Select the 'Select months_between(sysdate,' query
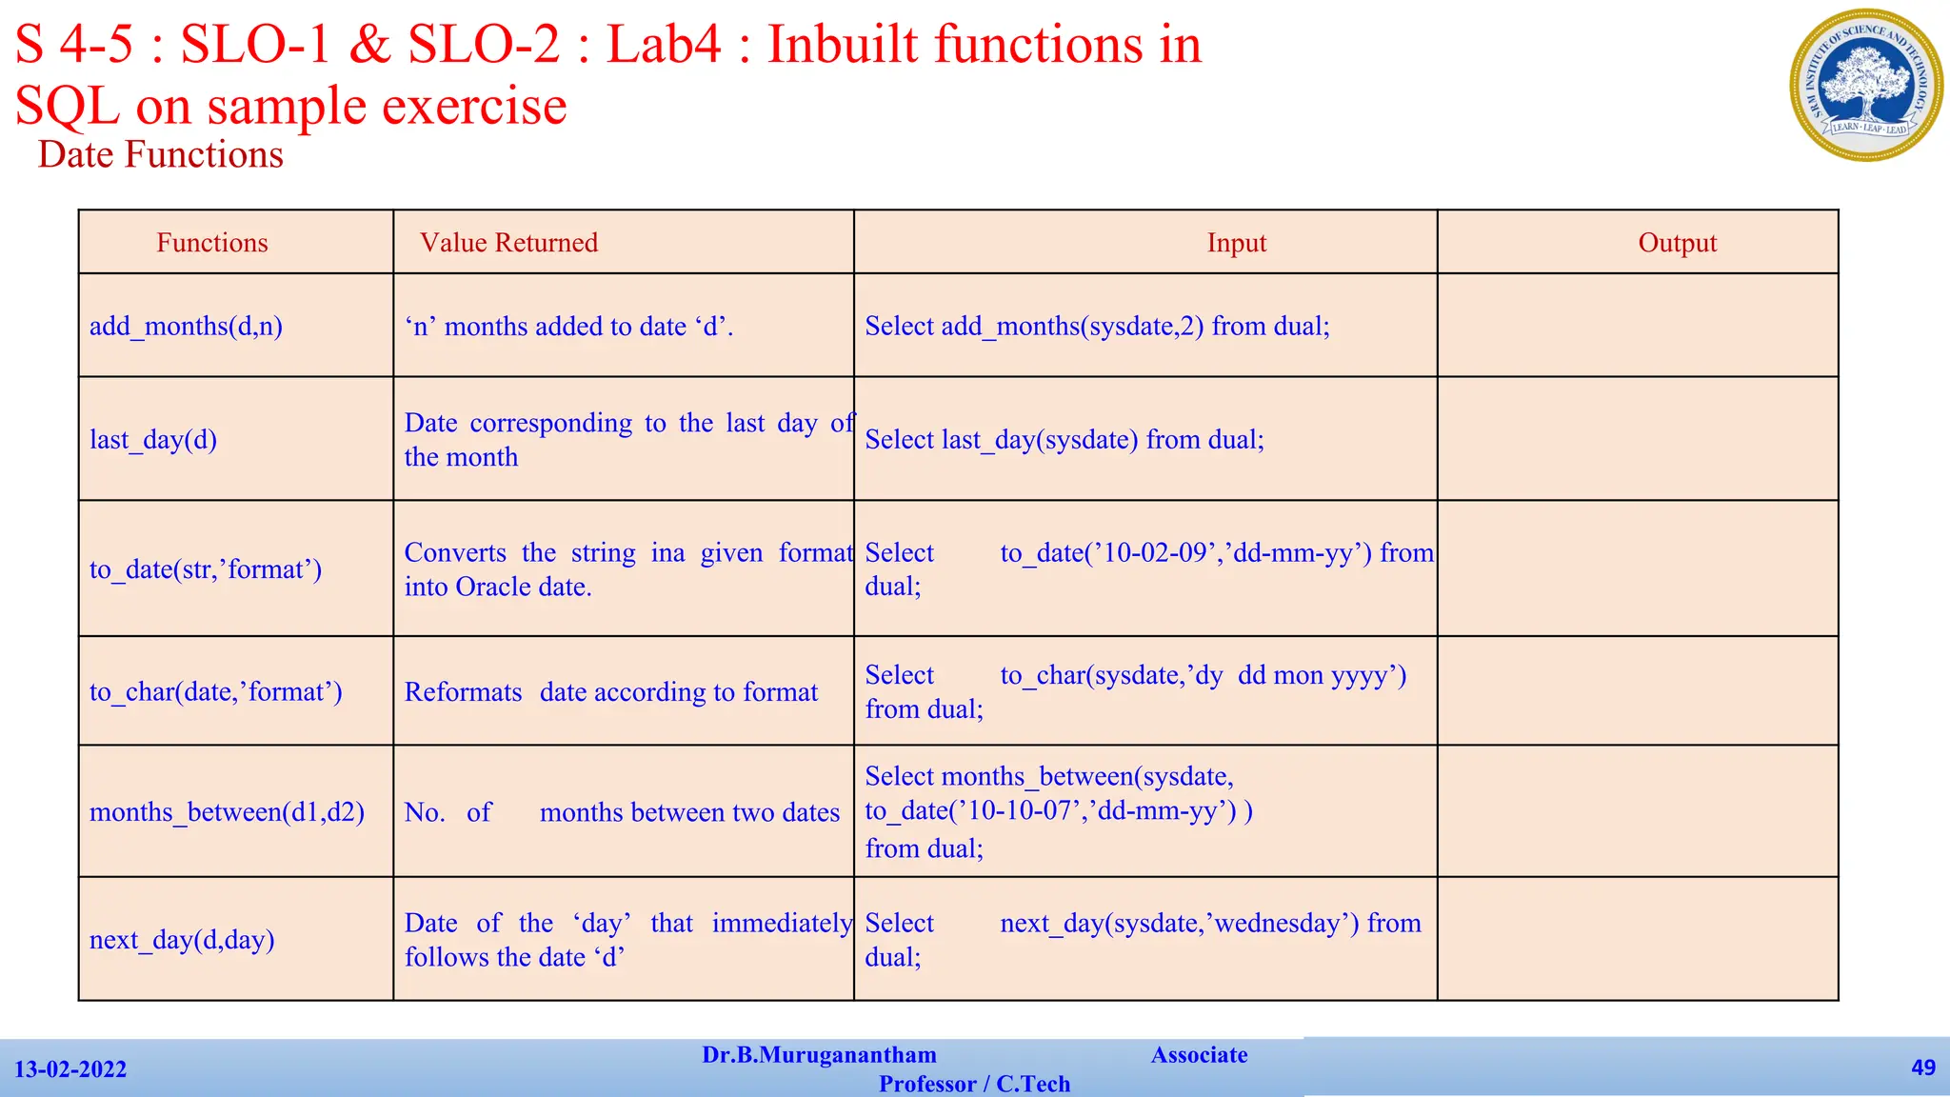1950x1097 pixels. tap(1059, 811)
